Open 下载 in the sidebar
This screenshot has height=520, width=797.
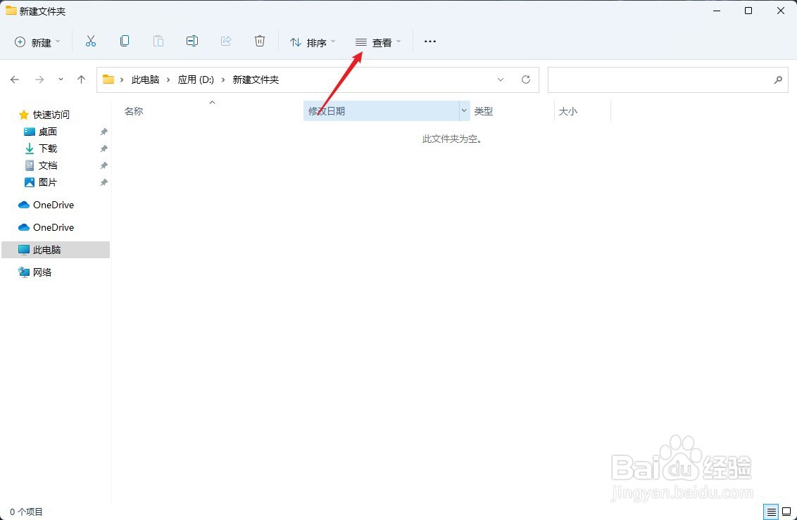(48, 148)
